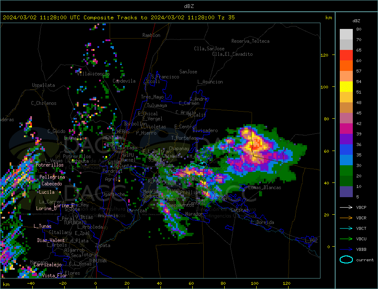Pick the light blue 30–35 dBZ swatch
This screenshot has height=289, width=378.
[x=346, y=160]
